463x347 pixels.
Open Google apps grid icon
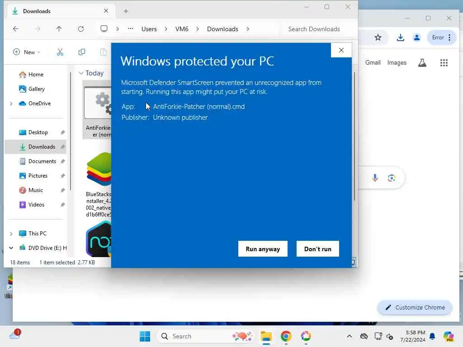tap(444, 62)
